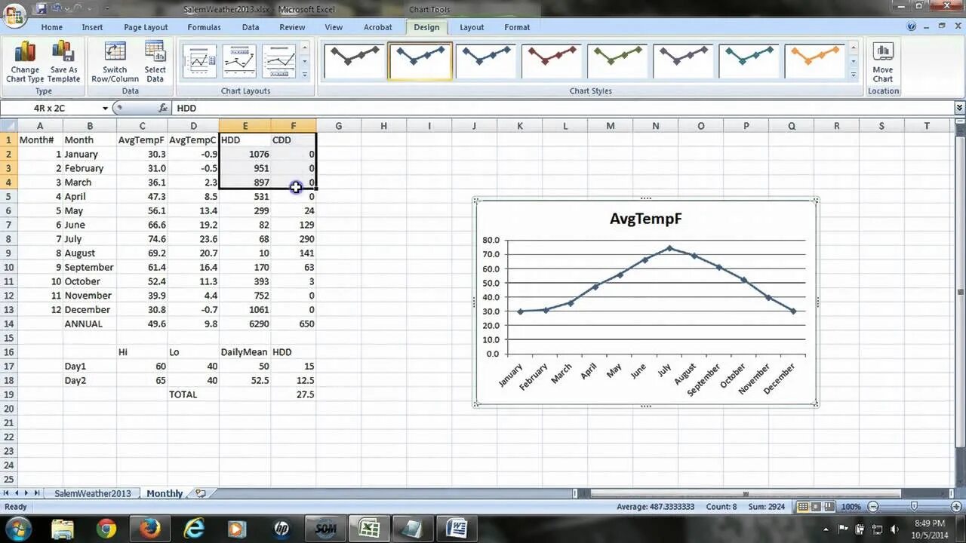
Task: Select the ANNUAL cell
Action: pyautogui.click(x=89, y=324)
